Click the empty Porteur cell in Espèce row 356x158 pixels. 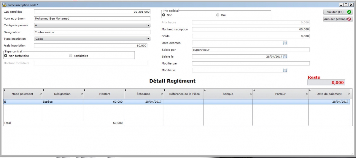click(x=280, y=101)
